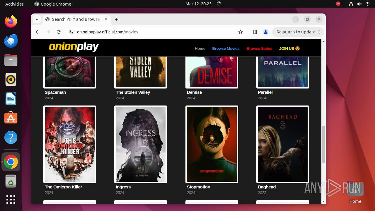Open the Home folder desktop icon
This screenshot has height=211, width=375.
[355, 192]
